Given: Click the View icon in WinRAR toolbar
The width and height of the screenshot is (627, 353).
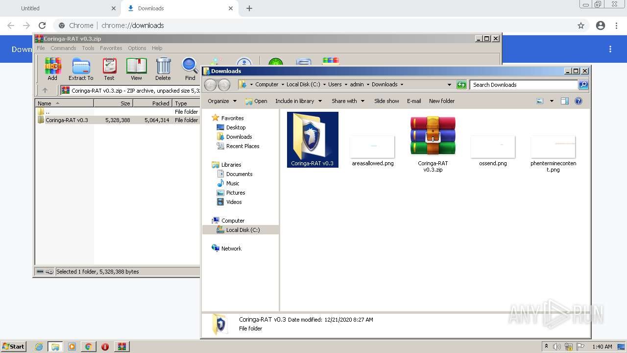Looking at the screenshot, I should 136,69.
